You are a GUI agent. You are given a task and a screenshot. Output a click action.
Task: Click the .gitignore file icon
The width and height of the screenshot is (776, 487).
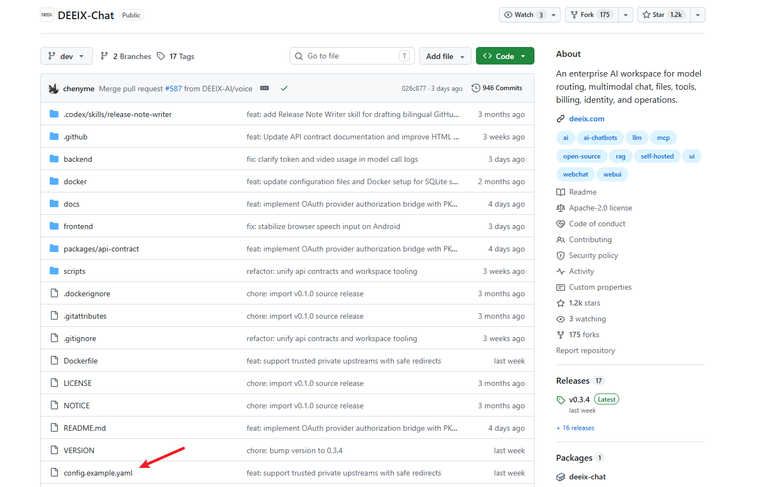click(x=54, y=338)
